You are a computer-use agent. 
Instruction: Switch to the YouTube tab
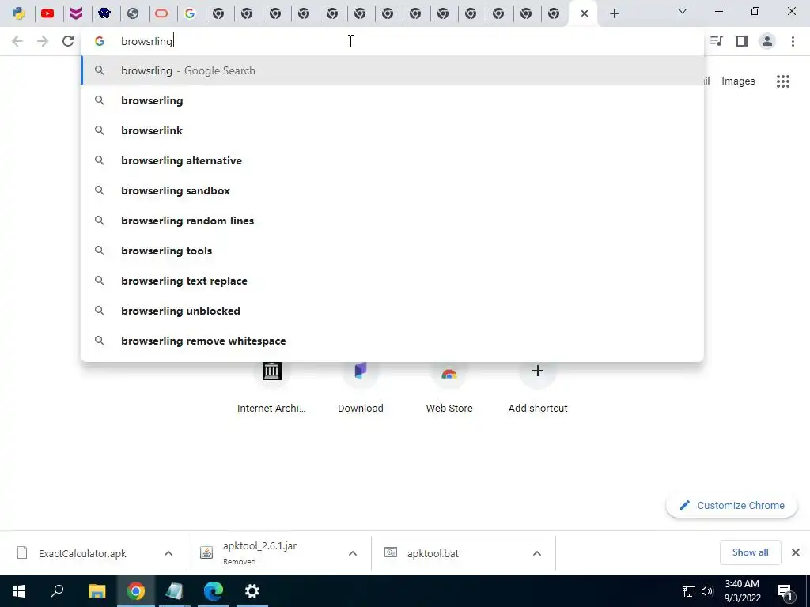click(x=47, y=13)
